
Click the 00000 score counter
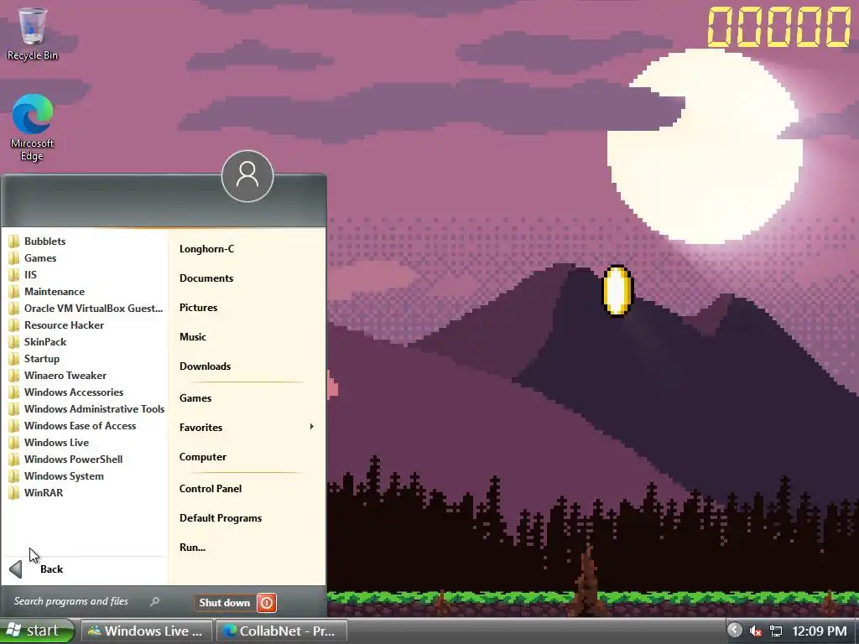(779, 26)
